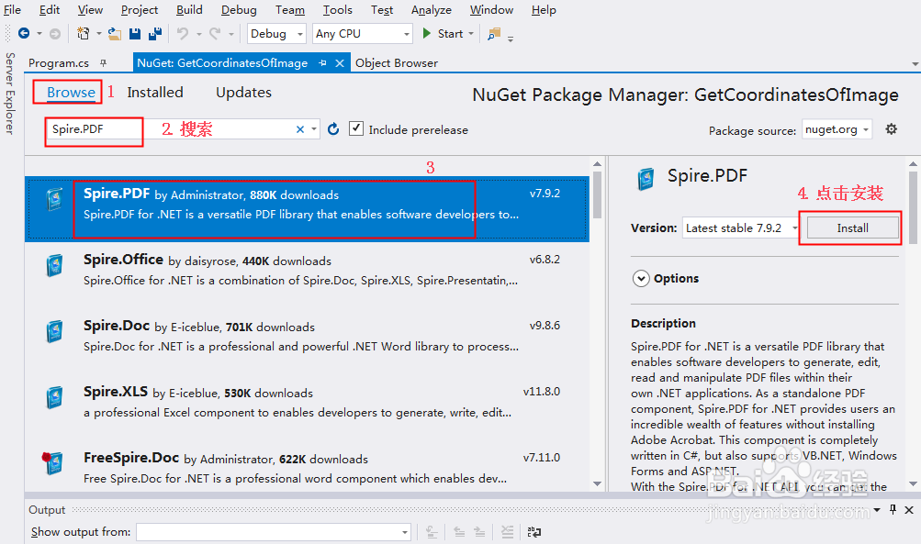Image resolution: width=921 pixels, height=544 pixels.
Task: Open the Package source dropdown
Action: pyautogui.click(x=837, y=129)
